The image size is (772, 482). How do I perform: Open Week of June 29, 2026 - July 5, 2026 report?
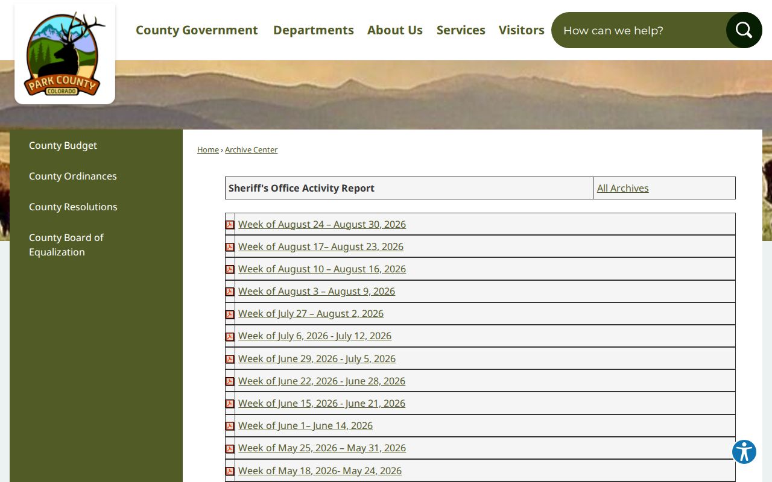tap(317, 358)
